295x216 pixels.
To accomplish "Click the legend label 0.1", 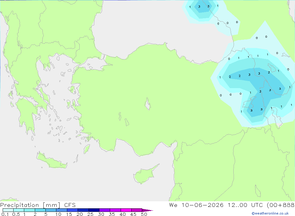I will pyautogui.click(x=5, y=214).
